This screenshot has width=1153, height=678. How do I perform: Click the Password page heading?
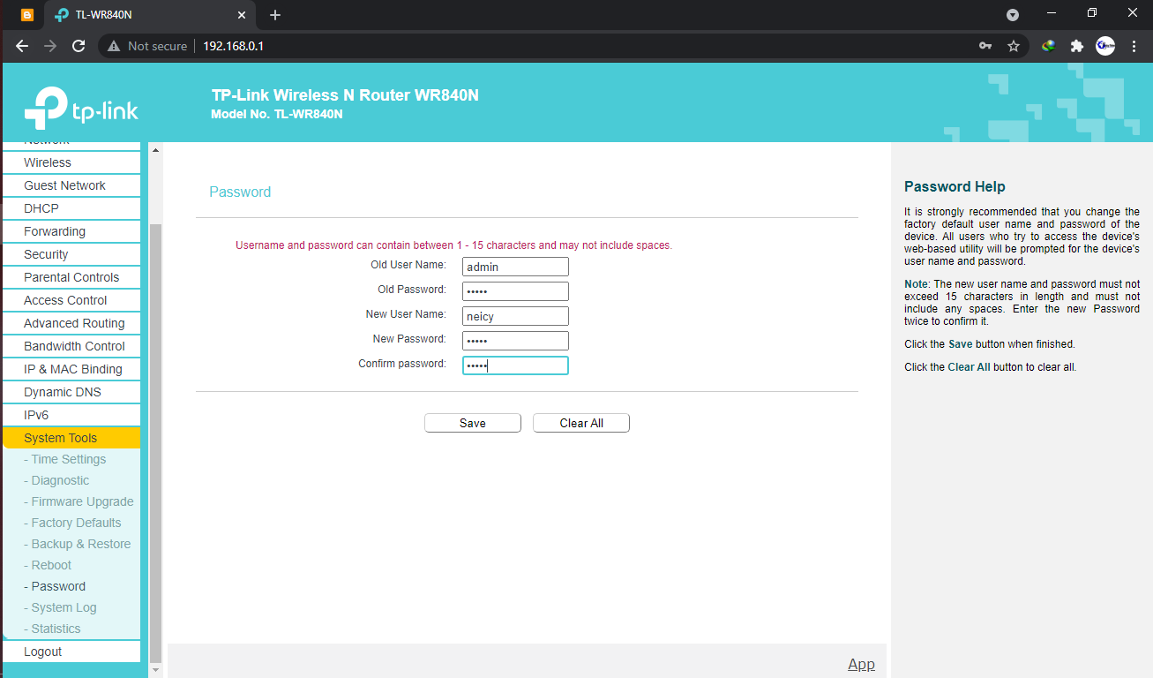coord(240,192)
